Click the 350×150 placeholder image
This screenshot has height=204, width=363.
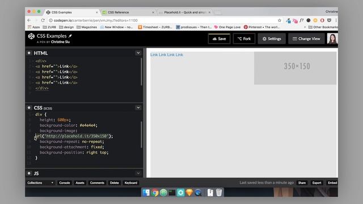coord(295,68)
